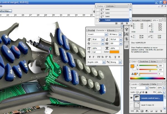Open the Avenir font family dropdown

point(106,34)
